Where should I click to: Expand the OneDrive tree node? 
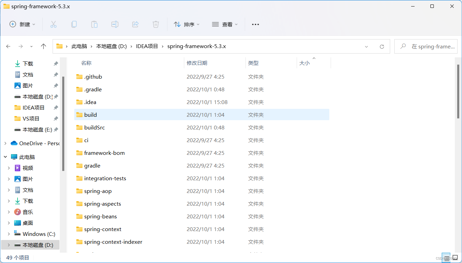(5, 143)
